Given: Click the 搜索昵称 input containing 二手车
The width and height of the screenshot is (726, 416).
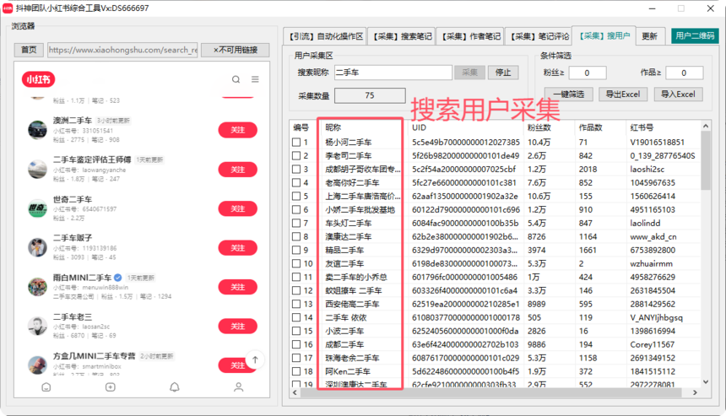Looking at the screenshot, I should tap(393, 73).
